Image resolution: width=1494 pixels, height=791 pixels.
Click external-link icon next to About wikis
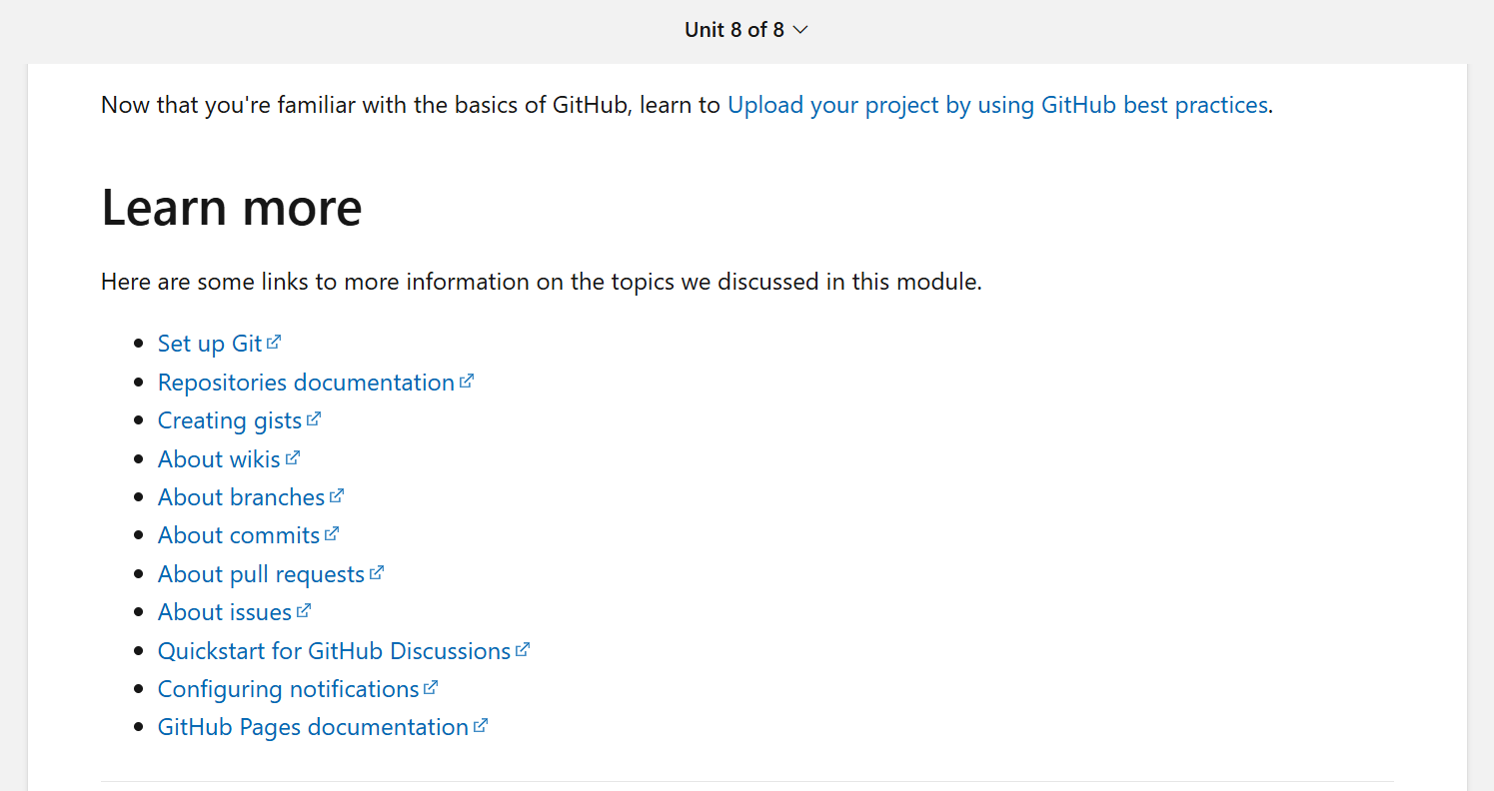point(293,457)
